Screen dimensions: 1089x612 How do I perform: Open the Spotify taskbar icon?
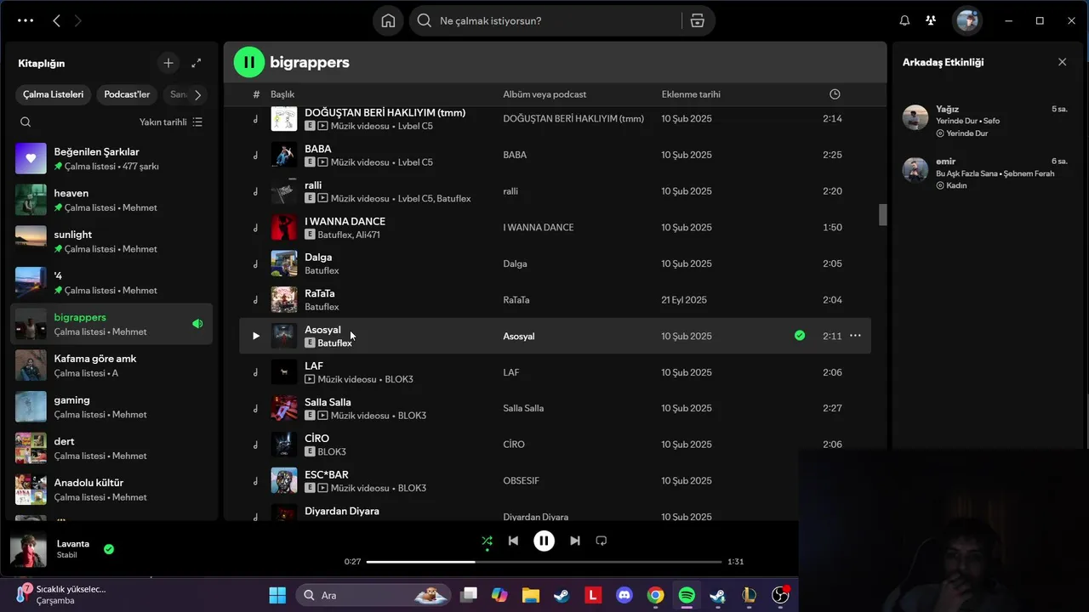tap(687, 595)
